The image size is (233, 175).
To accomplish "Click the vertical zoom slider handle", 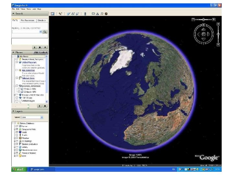I will tap(218, 34).
